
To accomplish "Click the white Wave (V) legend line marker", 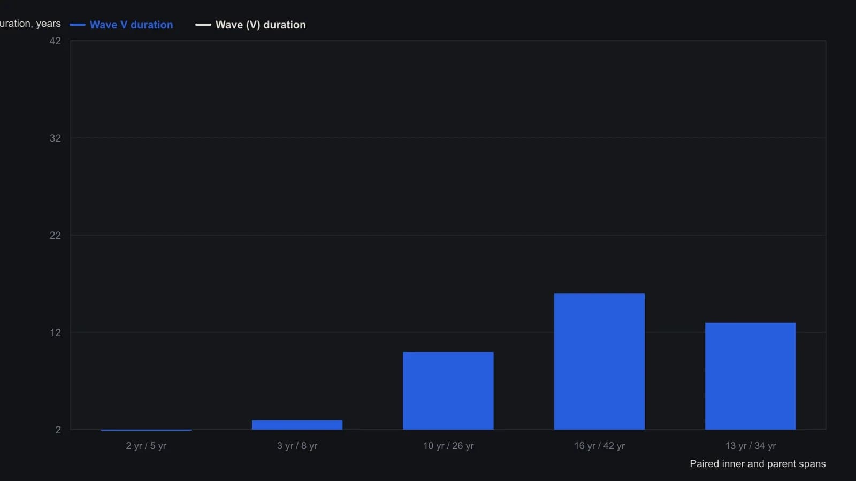I will click(x=203, y=25).
